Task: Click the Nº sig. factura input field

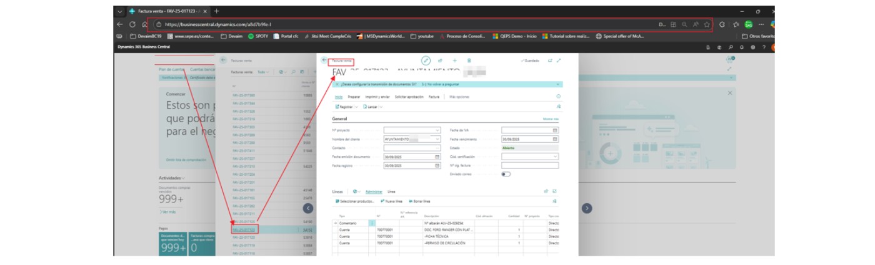Action: (x=529, y=165)
